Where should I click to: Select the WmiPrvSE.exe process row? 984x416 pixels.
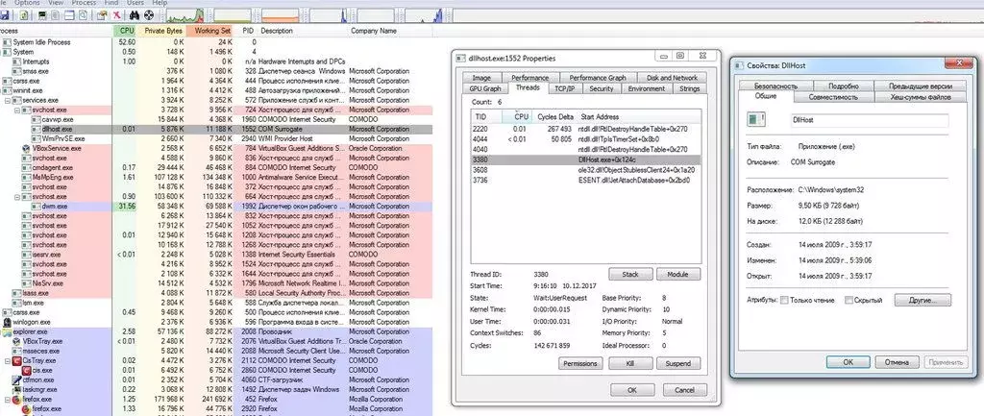216,138
